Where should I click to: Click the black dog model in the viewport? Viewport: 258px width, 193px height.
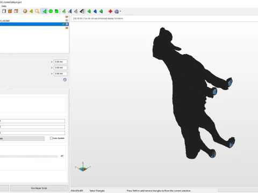pyautogui.click(x=190, y=93)
